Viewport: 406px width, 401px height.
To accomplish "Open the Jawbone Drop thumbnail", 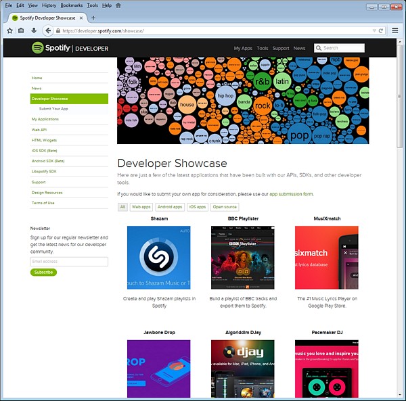I will [x=159, y=369].
